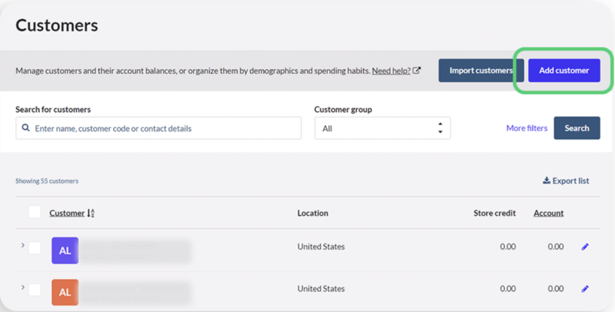Click the purple AL avatar

point(65,250)
